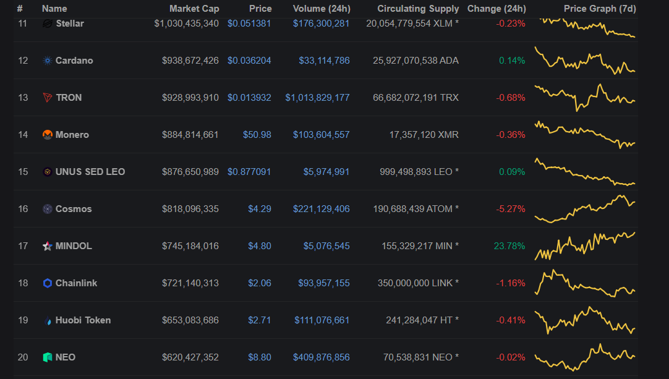Click the Monero coin logo icon

(x=48, y=135)
